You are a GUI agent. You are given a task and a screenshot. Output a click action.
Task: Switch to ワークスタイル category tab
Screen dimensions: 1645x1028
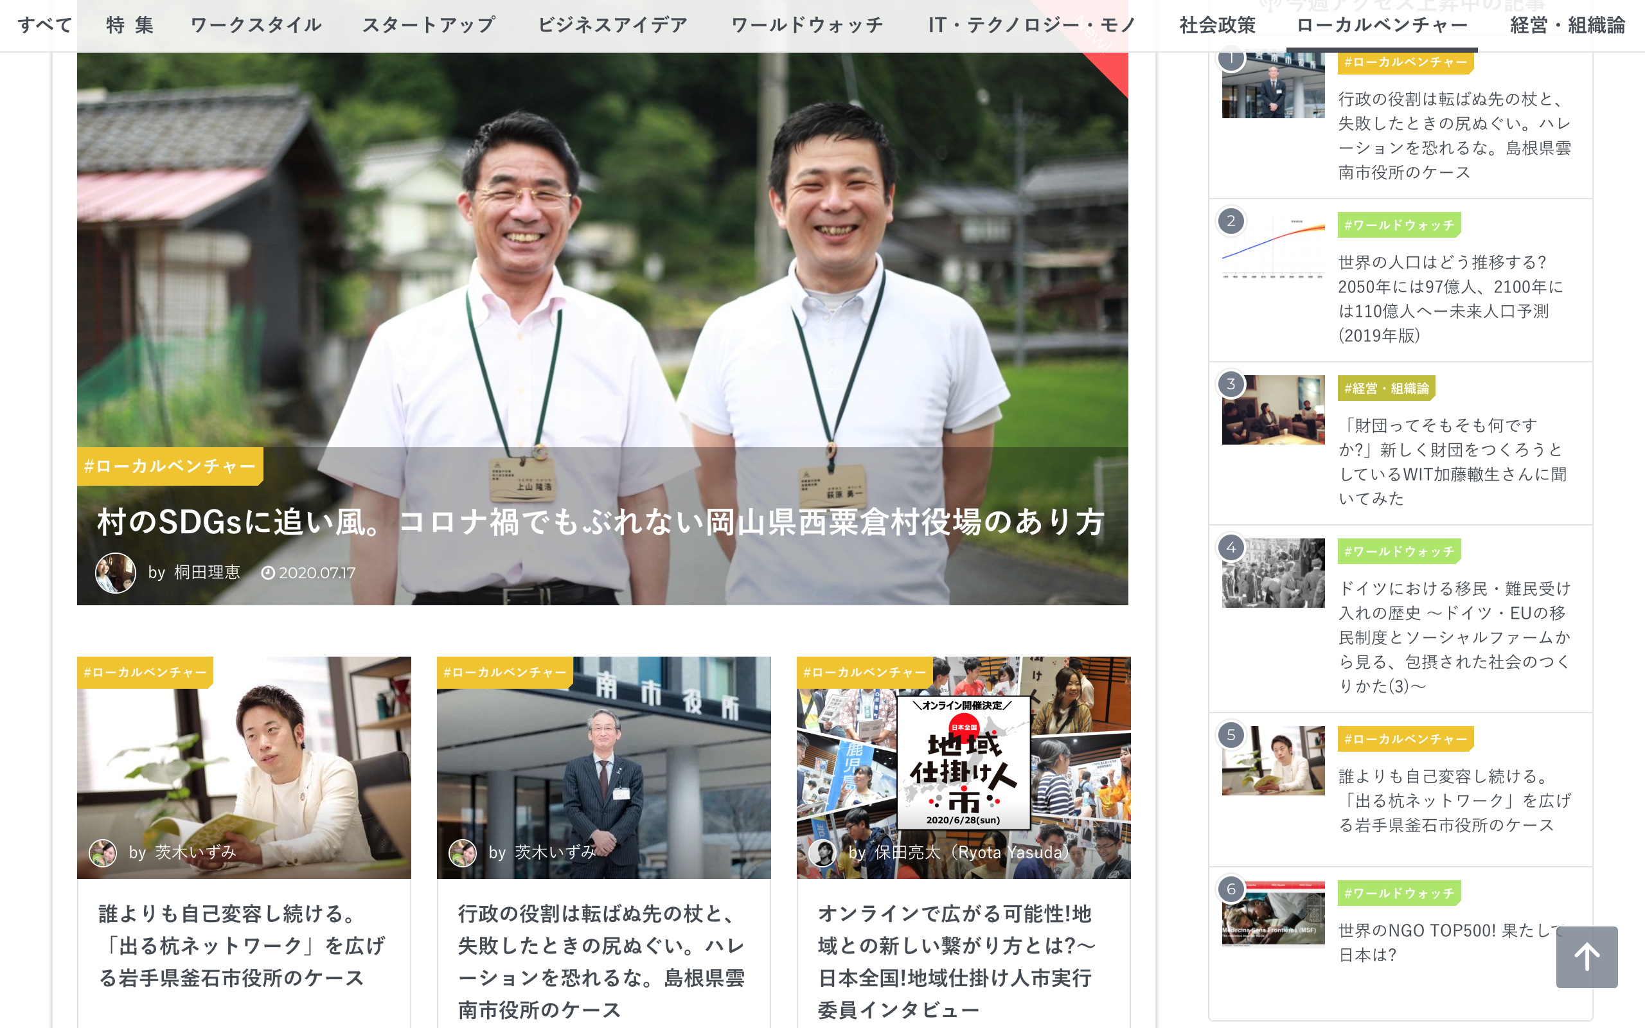tap(256, 25)
